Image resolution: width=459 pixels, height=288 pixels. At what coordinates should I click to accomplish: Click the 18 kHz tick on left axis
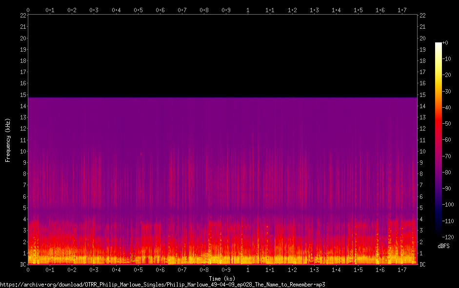23,61
